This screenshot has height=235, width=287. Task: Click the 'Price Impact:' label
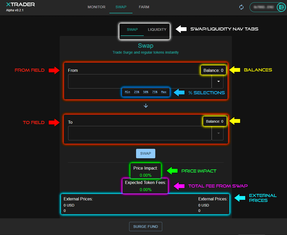[146, 168]
